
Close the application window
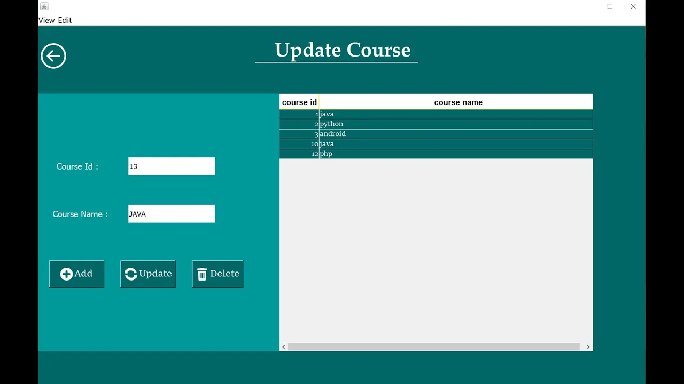633,6
